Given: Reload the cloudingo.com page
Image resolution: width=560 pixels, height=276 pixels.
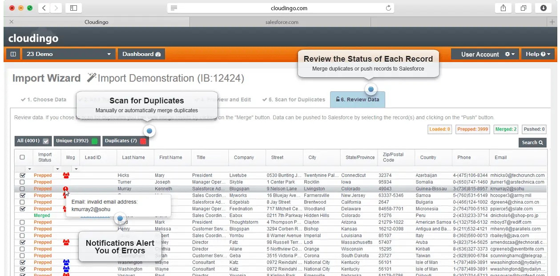Looking at the screenshot, I should tap(388, 8).
